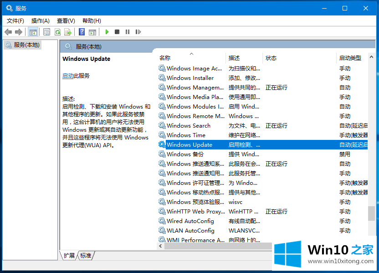Click the Forward arrow in toolbar
Viewport: 379px width, 273px height.
[x=19, y=32]
